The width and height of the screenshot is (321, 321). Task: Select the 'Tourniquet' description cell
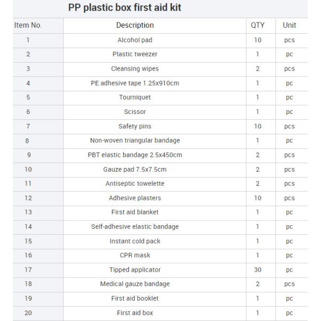135,97
